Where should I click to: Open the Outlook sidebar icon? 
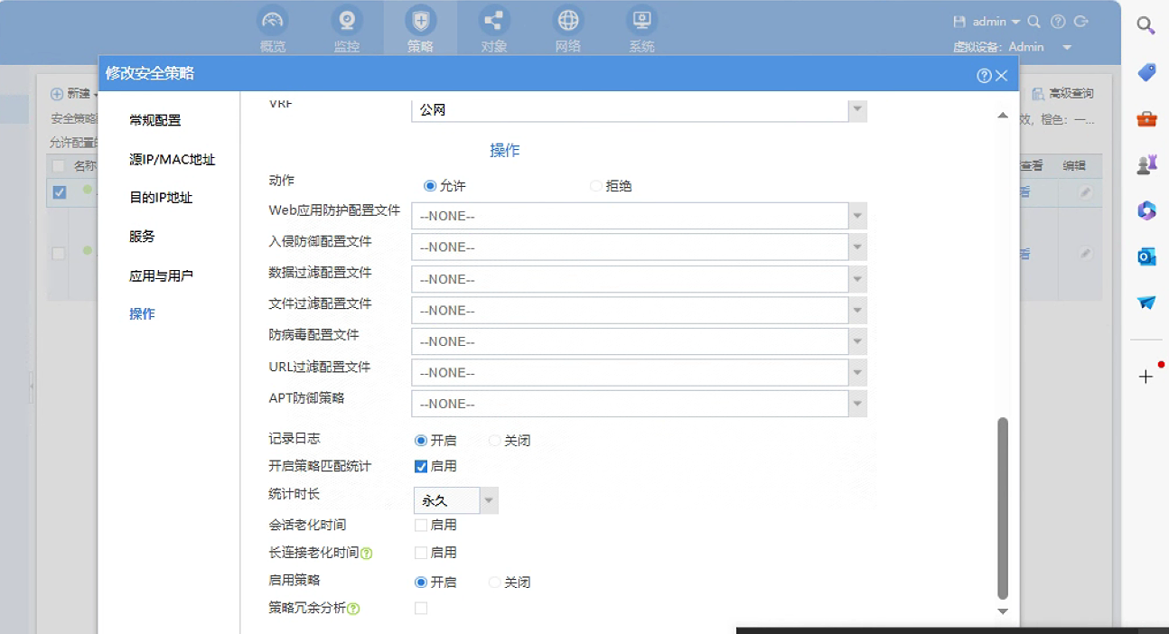[1146, 256]
